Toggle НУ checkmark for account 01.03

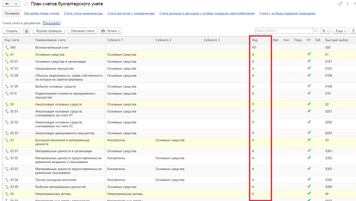[309, 68]
